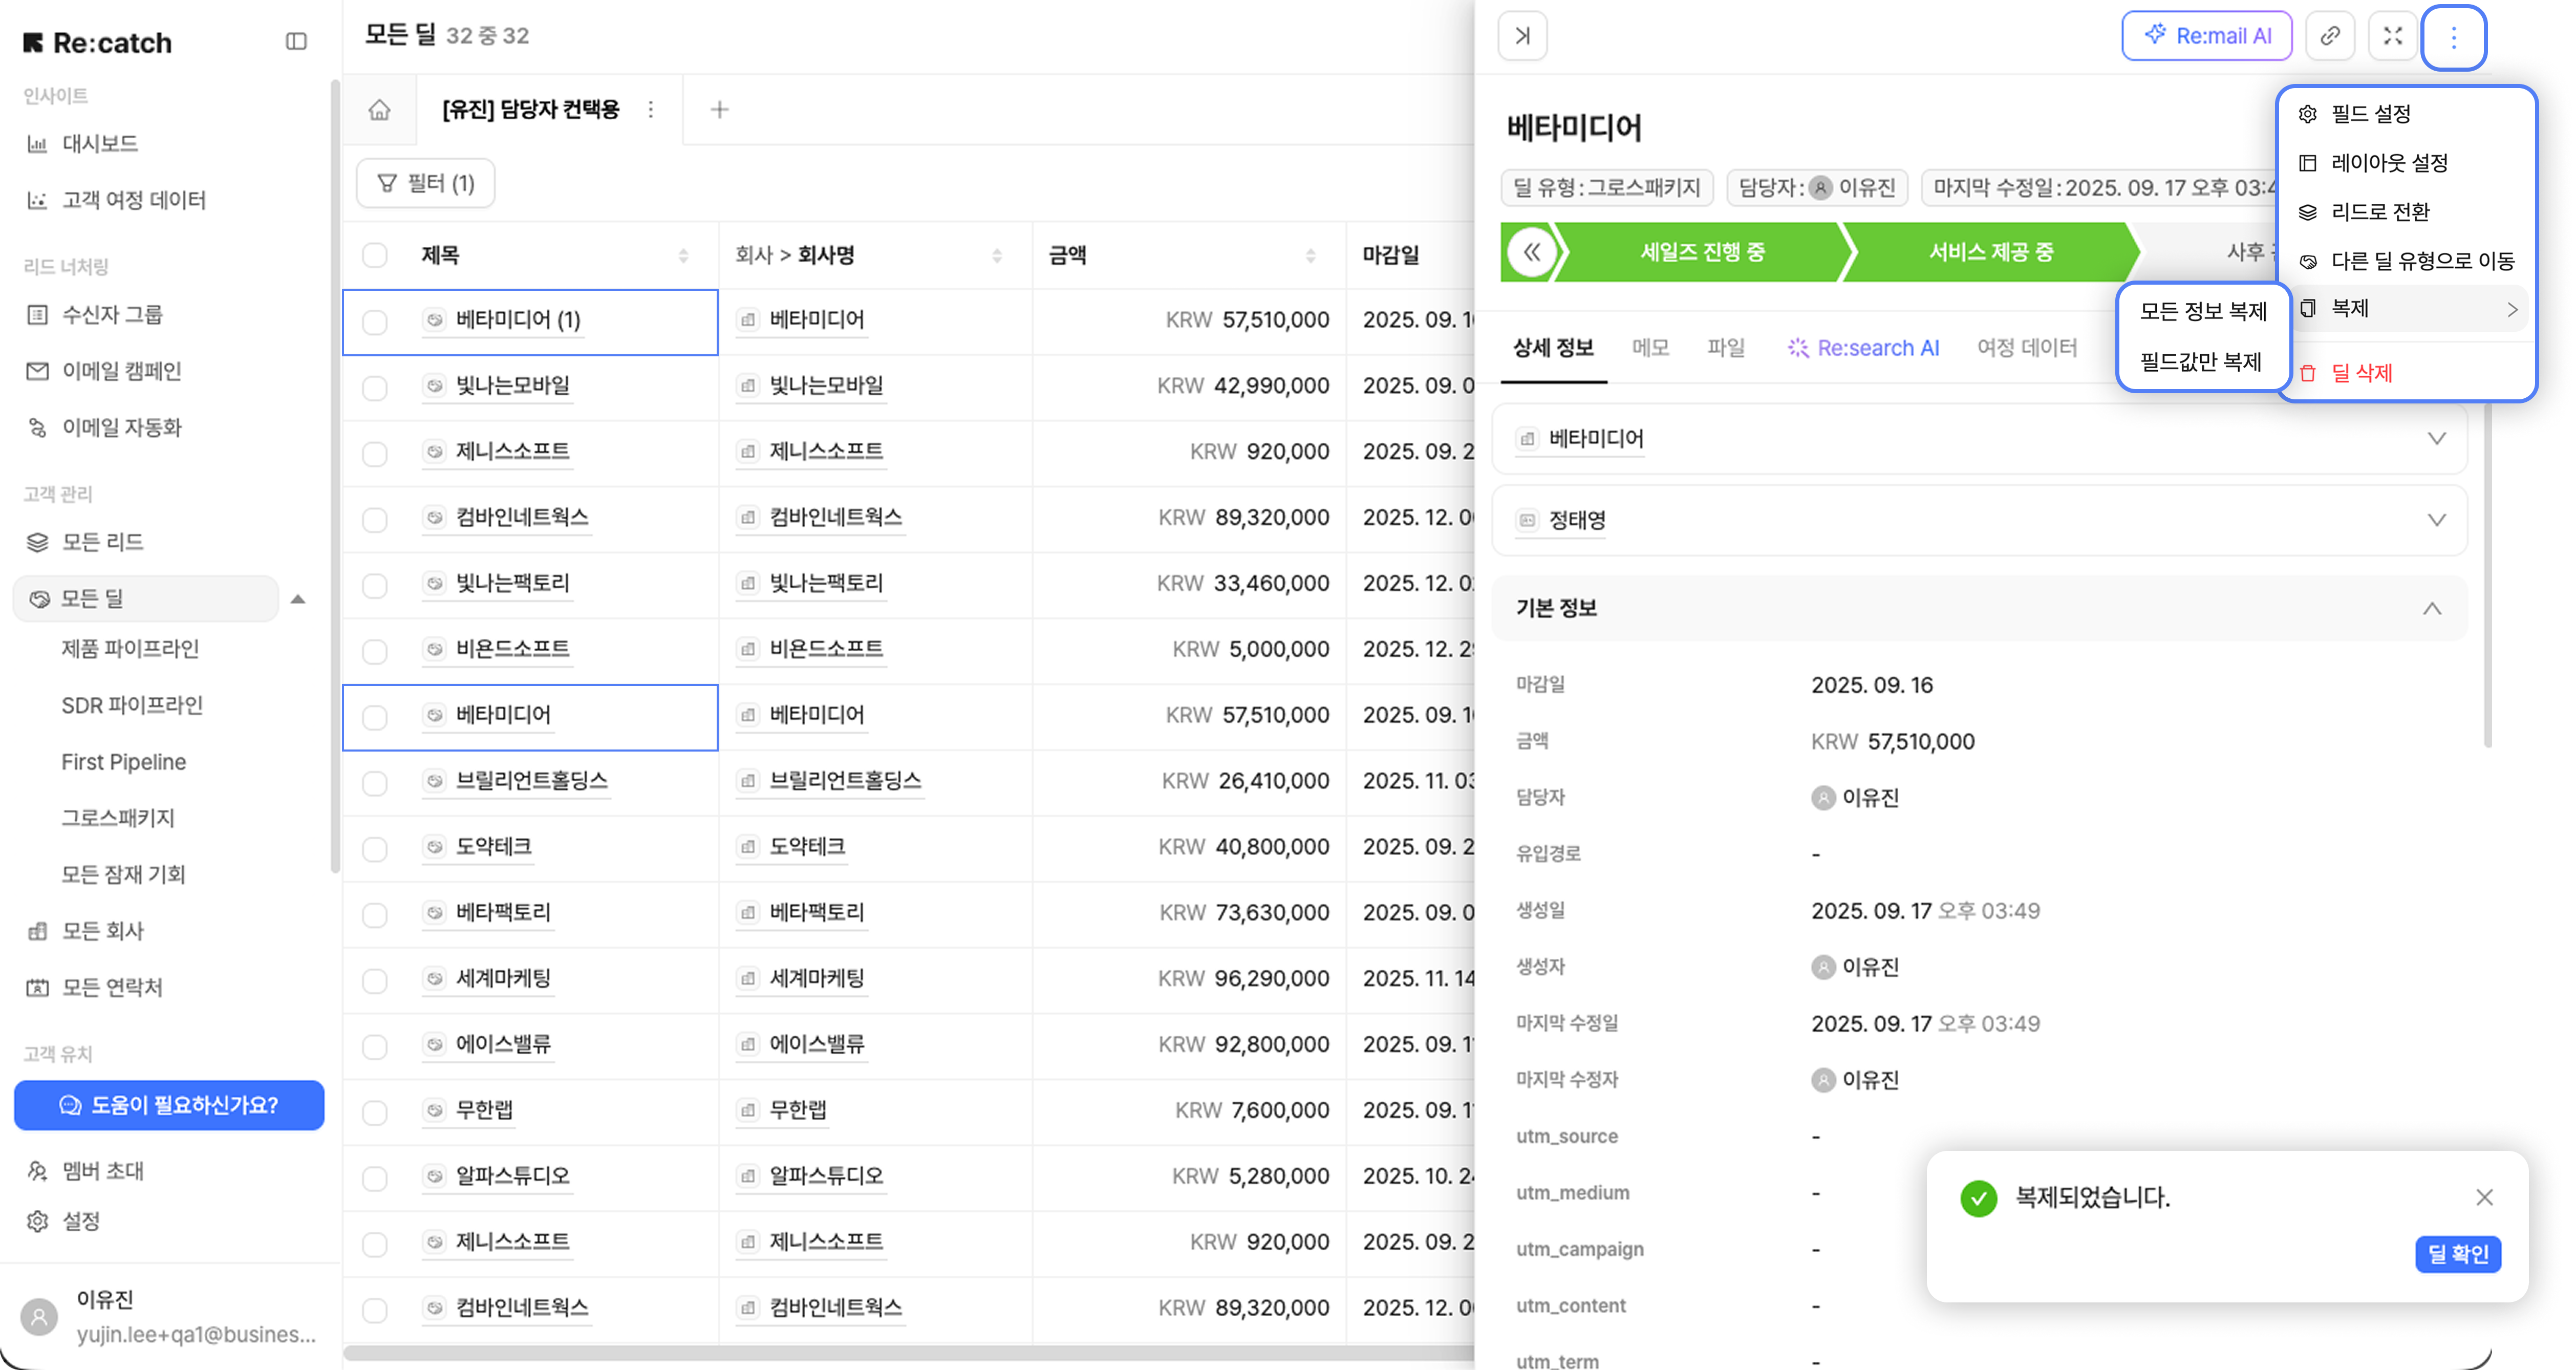Viewport: 2576px width, 1370px height.
Task: Collapse the left sidebar panel icon
Action: pos(296,41)
